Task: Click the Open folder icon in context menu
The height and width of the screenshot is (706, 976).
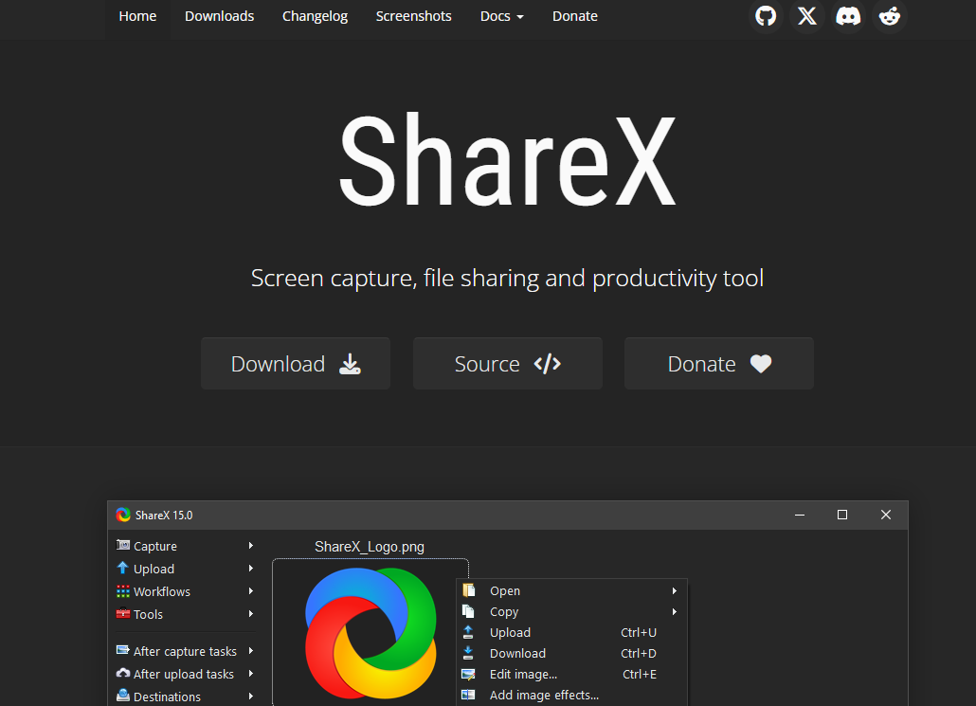Action: tap(469, 590)
